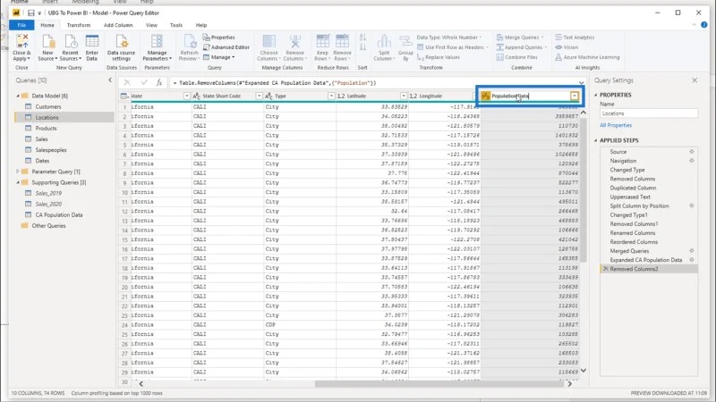Select the Products query
The height and width of the screenshot is (402, 716).
(46, 128)
